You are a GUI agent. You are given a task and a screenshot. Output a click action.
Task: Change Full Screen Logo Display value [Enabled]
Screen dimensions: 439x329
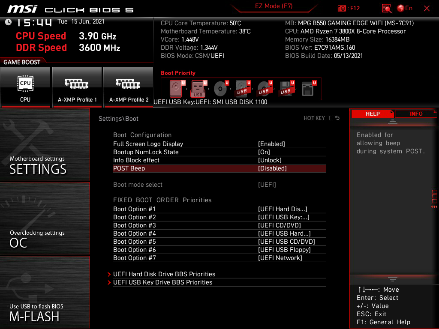pyautogui.click(x=271, y=144)
